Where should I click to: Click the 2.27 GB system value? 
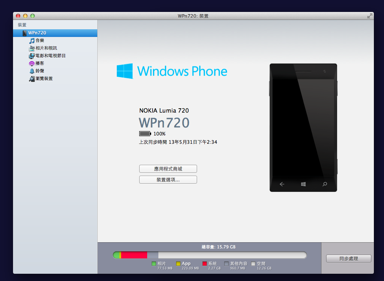[214, 268]
